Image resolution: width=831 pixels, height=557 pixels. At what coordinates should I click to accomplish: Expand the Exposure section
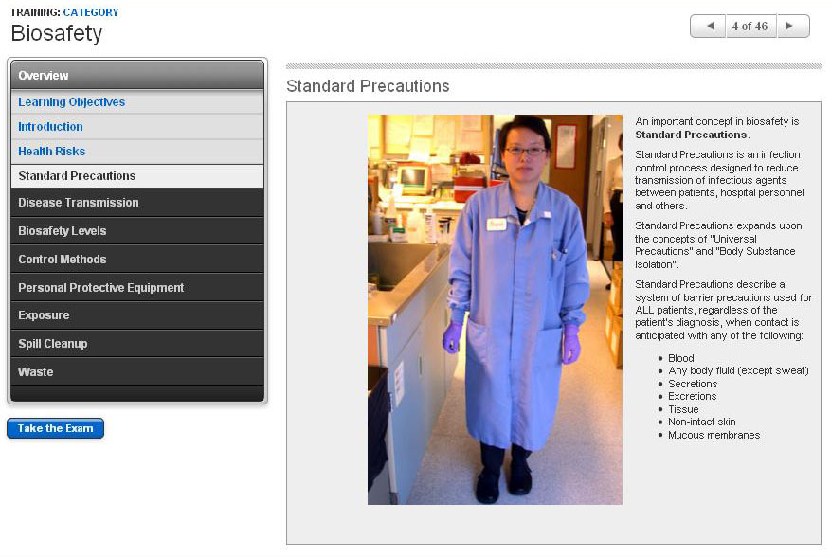44,315
